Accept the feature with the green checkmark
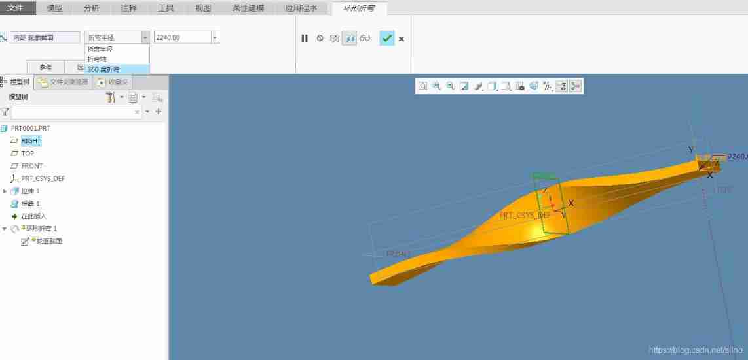This screenshot has height=360, width=748. coord(387,38)
